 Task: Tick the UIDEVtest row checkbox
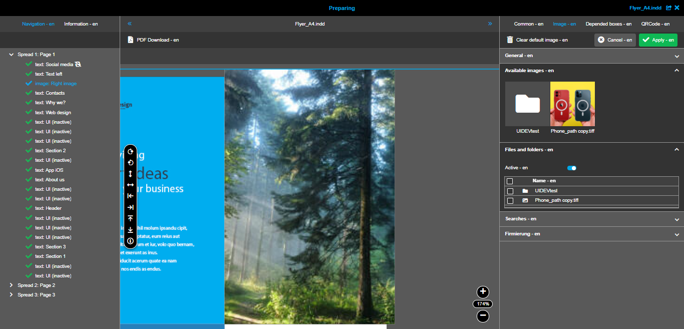[x=510, y=191]
